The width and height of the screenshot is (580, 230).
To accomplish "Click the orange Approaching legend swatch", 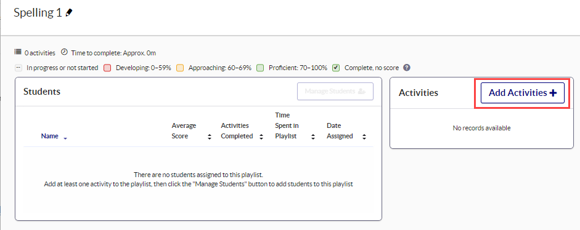I will (x=180, y=68).
